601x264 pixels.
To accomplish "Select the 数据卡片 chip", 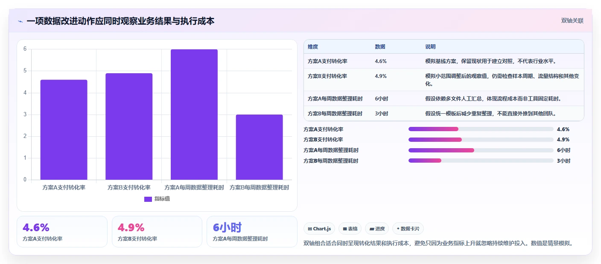I will [x=408, y=229].
